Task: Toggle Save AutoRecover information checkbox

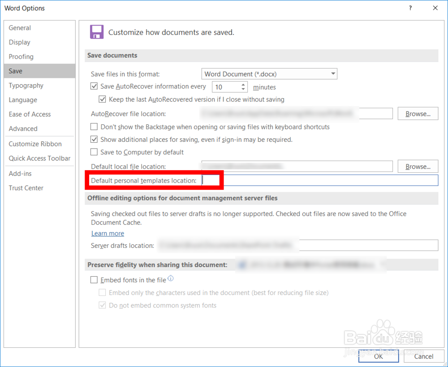Action: [x=94, y=86]
